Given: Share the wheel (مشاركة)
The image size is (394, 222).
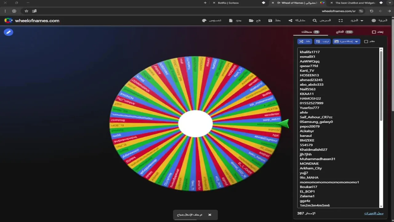Looking at the screenshot, I should coord(297,20).
